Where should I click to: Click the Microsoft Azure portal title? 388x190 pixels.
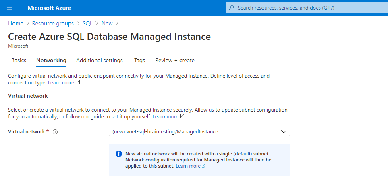(49, 8)
